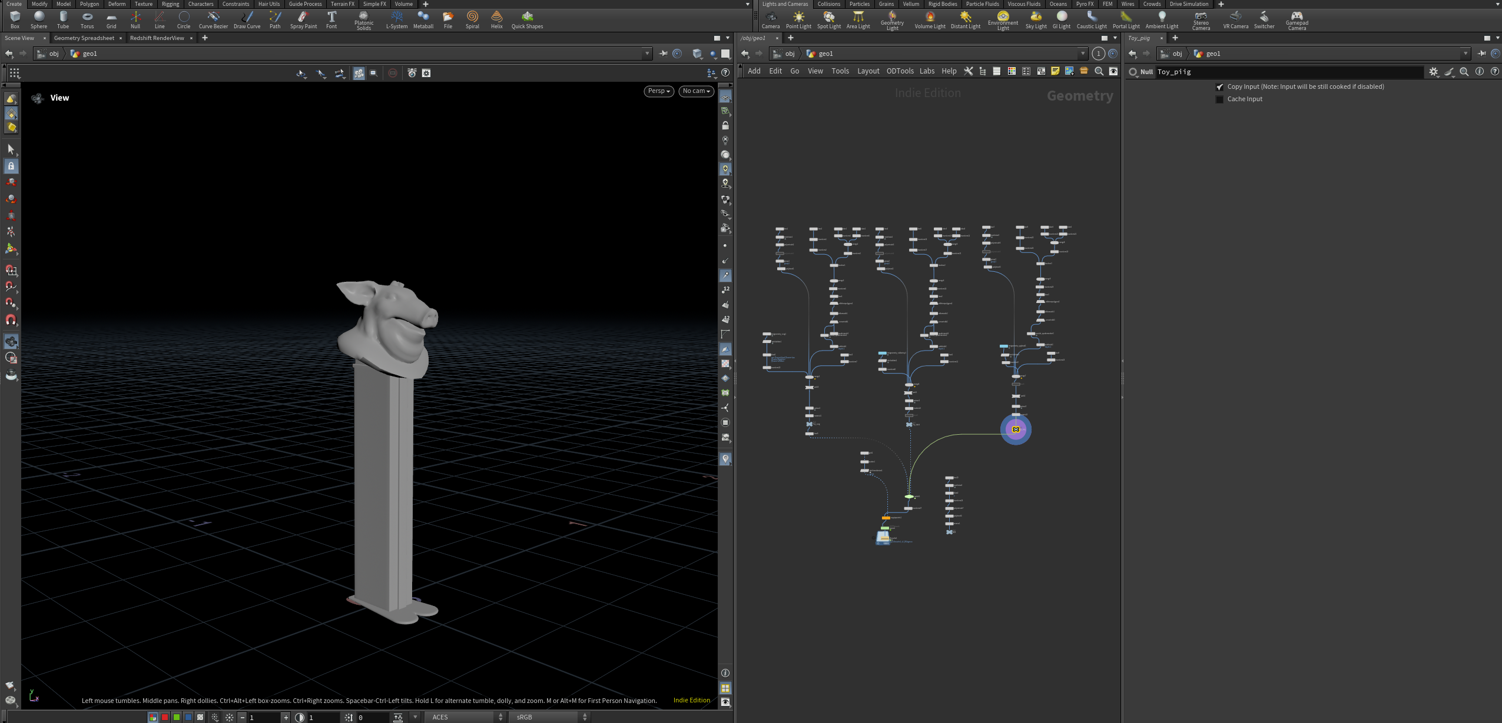
Task: Click the Toy_piig node name field
Action: tap(1288, 72)
